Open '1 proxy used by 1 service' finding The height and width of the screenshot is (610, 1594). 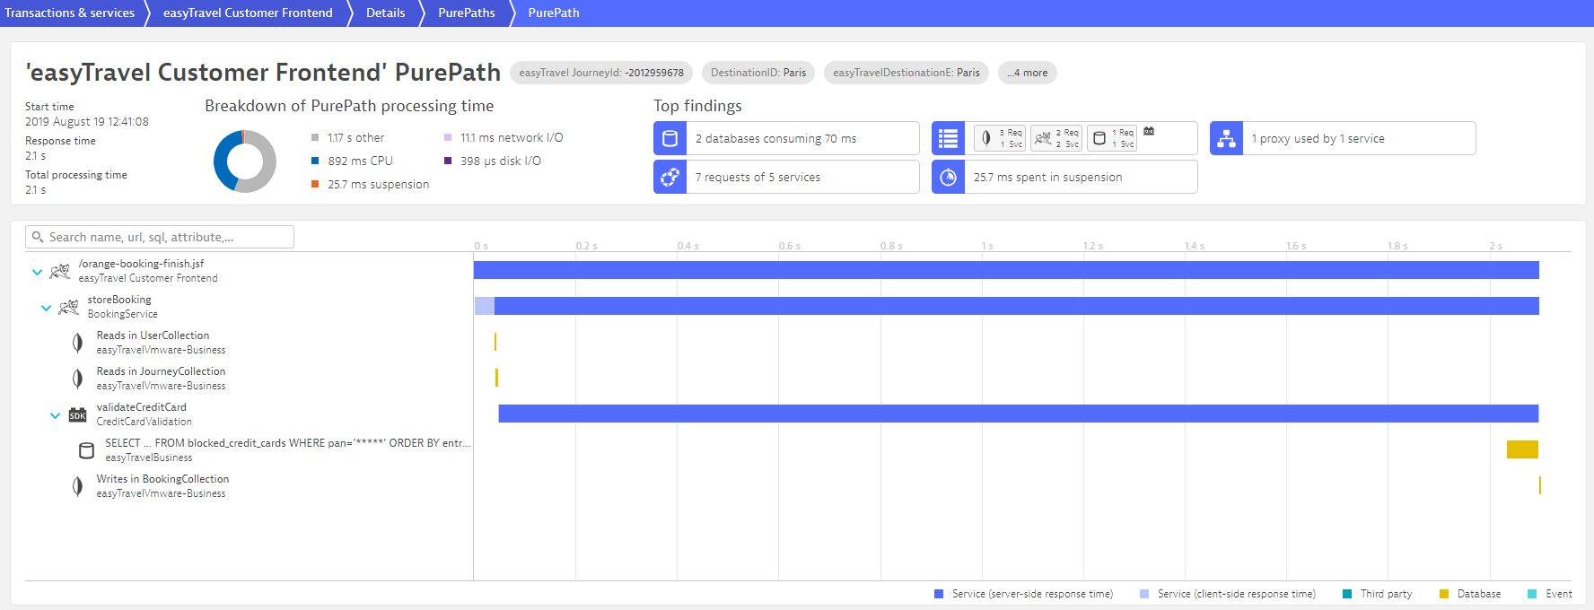(x=1343, y=138)
